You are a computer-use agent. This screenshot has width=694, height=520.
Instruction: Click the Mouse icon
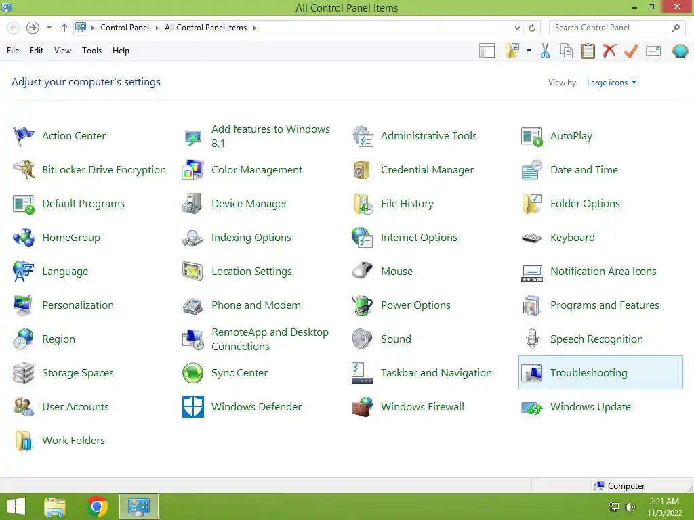[363, 271]
